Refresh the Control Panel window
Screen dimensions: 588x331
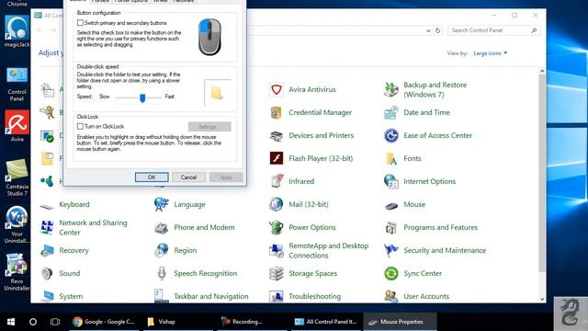pyautogui.click(x=437, y=30)
